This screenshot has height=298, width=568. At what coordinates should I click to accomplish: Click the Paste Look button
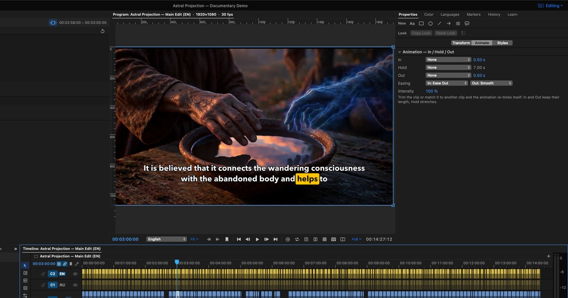click(446, 33)
